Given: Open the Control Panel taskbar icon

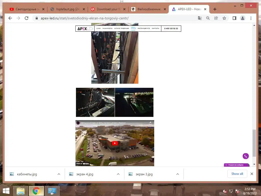Looking at the screenshot, I should (x=52, y=191).
